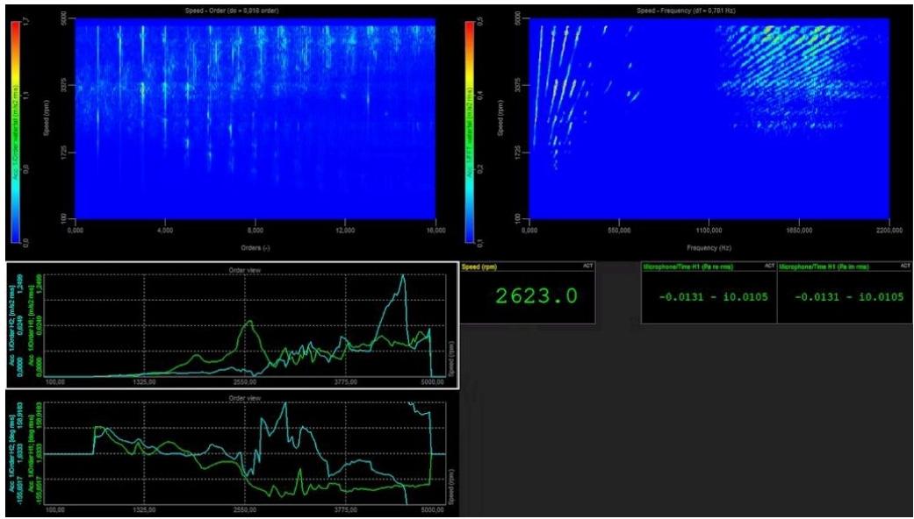Viewport: 914px width, 519px height.
Task: Click the 550,000 tick on the Frequency axis
Action: (x=619, y=230)
